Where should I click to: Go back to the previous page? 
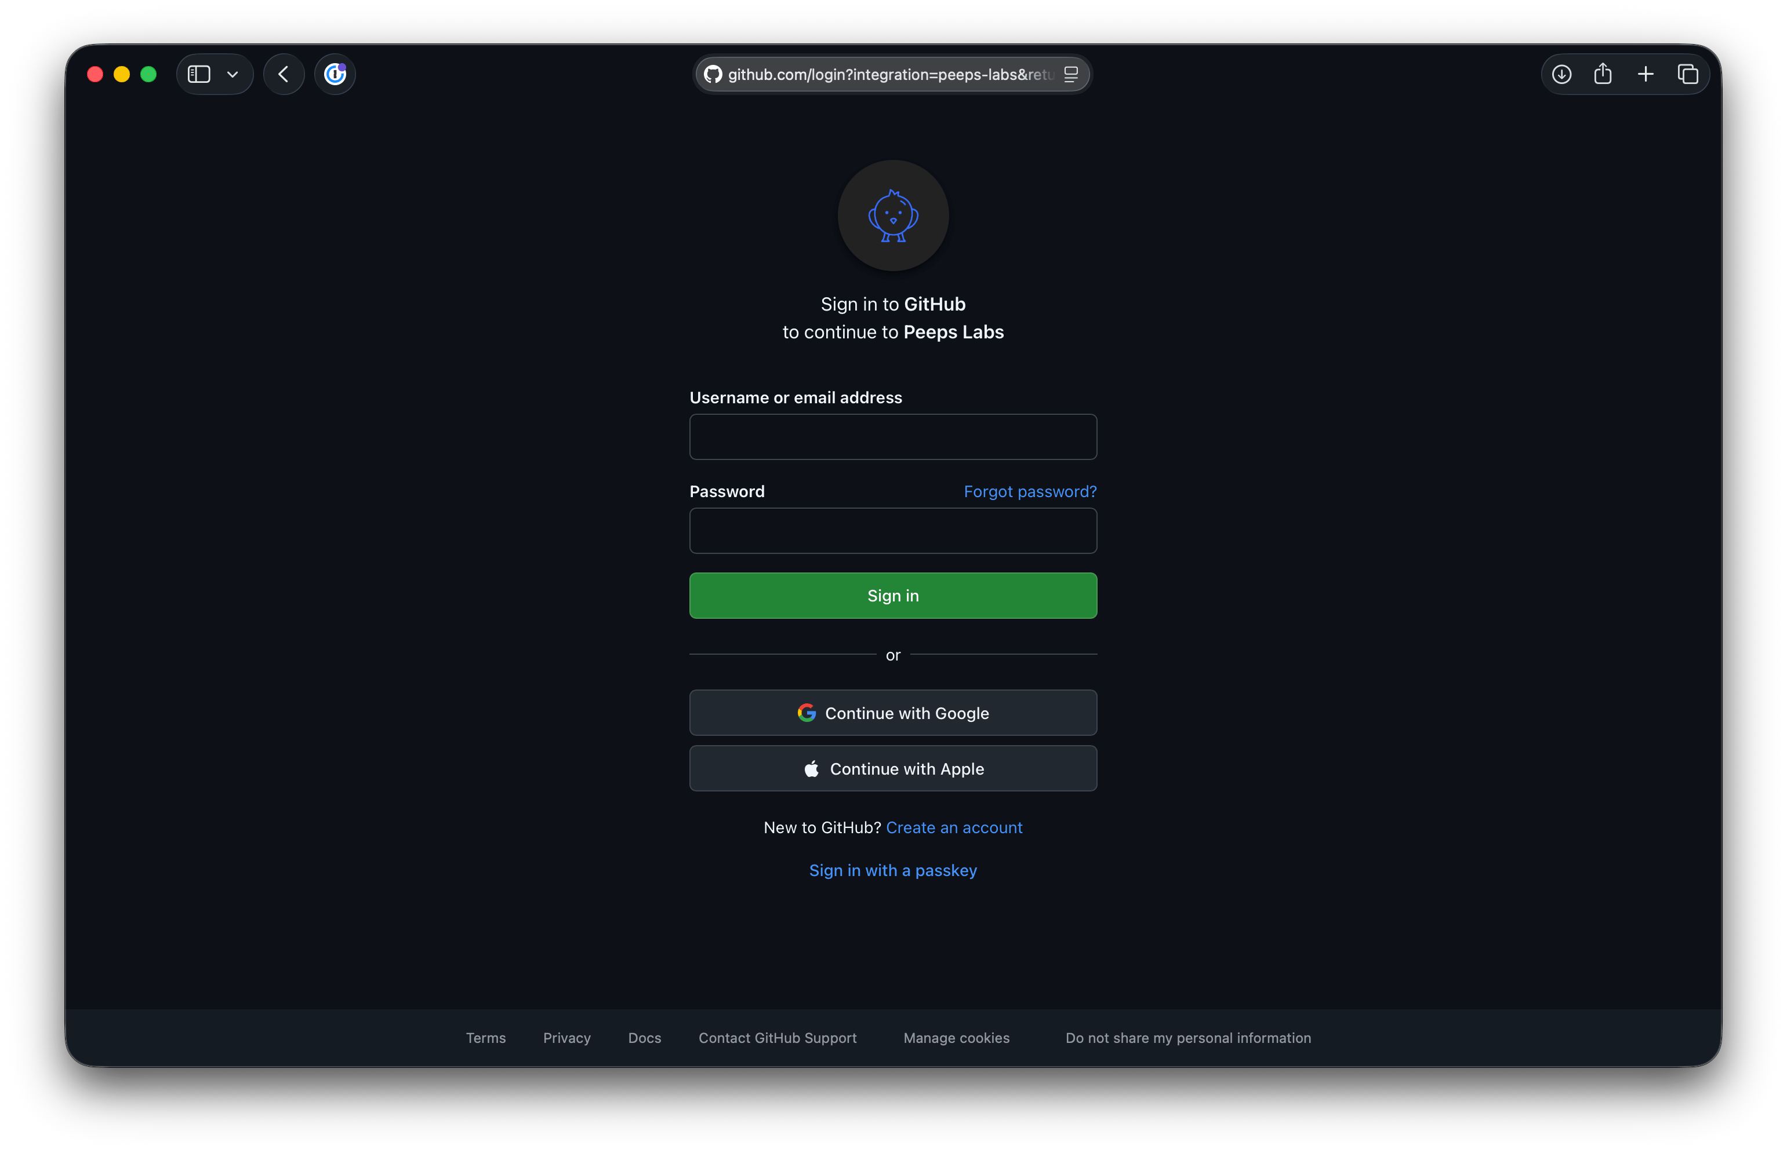pos(283,74)
